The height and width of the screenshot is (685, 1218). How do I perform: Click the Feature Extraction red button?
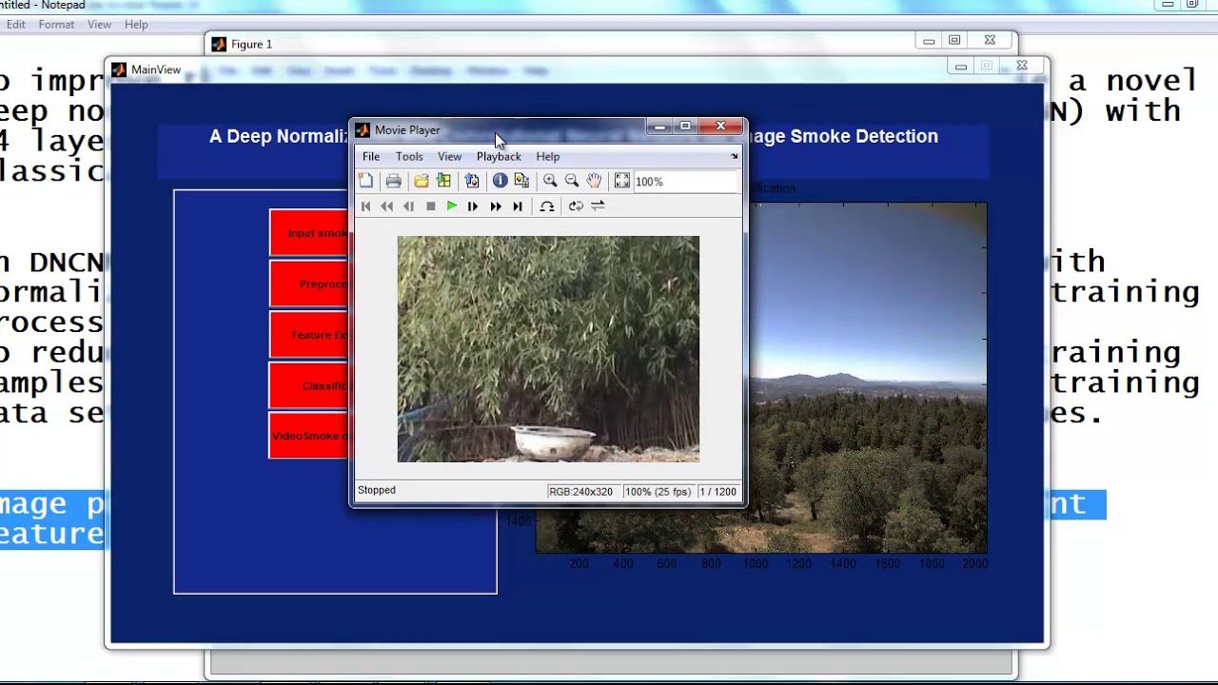[x=309, y=335]
